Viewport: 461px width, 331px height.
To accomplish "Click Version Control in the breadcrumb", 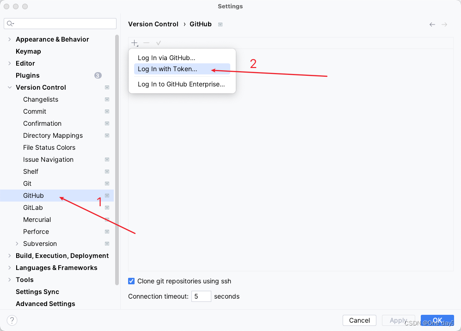I will [x=153, y=25].
